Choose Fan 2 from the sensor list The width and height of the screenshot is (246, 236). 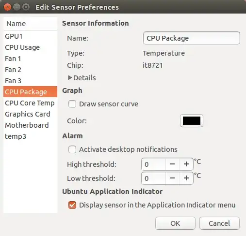click(x=30, y=70)
